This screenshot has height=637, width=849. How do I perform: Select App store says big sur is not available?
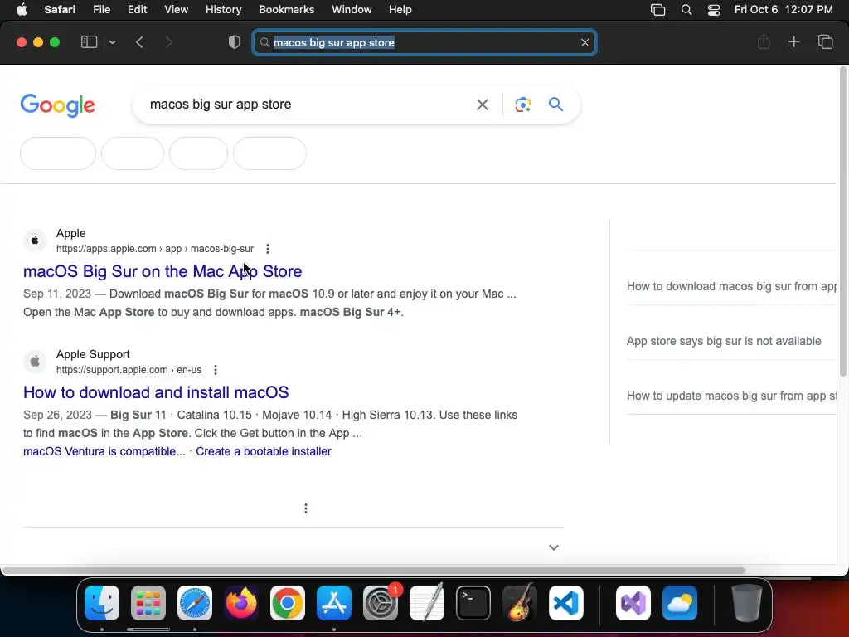(723, 341)
